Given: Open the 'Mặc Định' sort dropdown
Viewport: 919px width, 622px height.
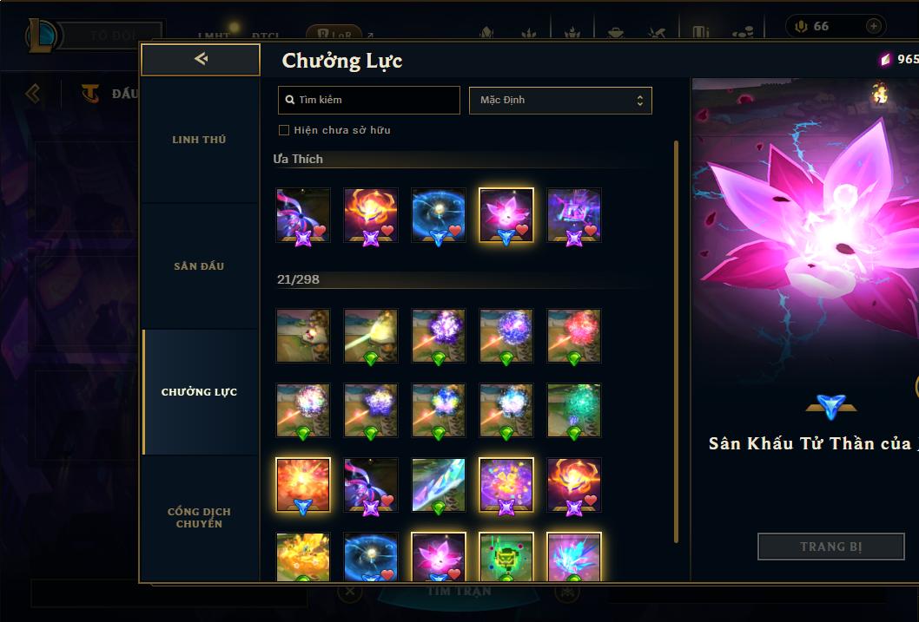Looking at the screenshot, I should [x=560, y=100].
